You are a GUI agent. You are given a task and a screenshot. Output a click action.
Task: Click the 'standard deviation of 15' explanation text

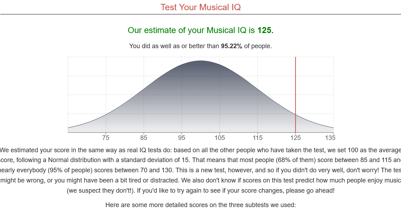click(155, 160)
